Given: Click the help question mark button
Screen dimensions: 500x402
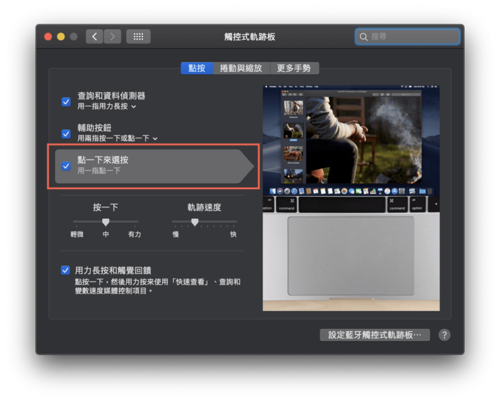Looking at the screenshot, I should point(444,335).
